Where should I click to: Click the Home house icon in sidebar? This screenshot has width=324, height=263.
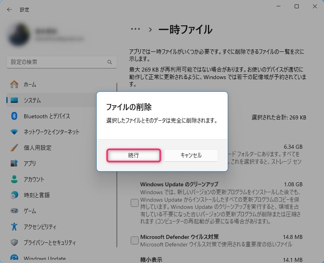pos(14,84)
